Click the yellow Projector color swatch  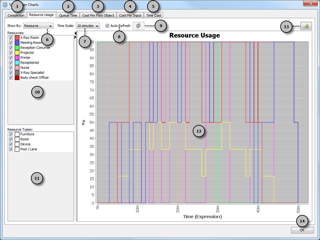point(17,52)
